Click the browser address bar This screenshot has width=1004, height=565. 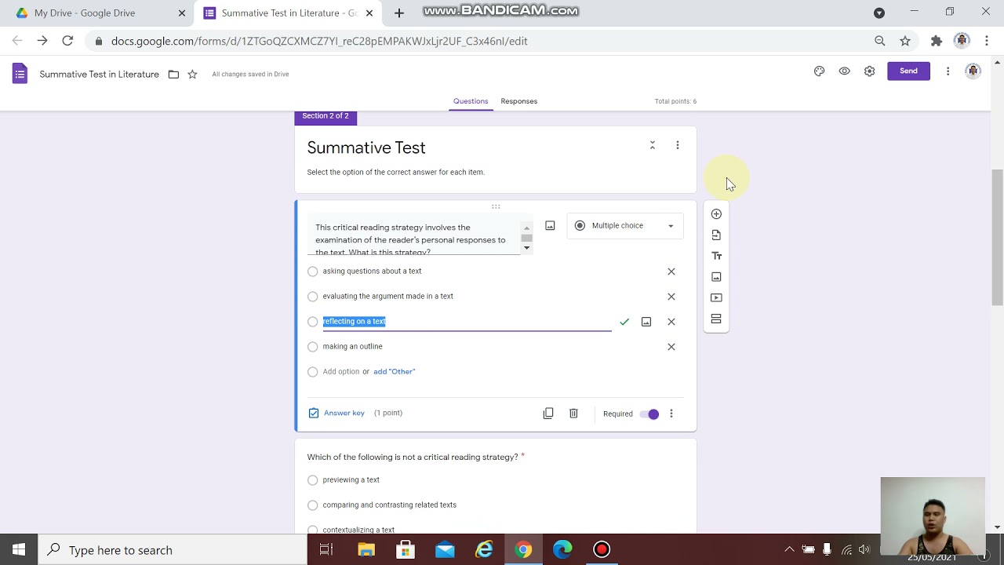pos(478,41)
